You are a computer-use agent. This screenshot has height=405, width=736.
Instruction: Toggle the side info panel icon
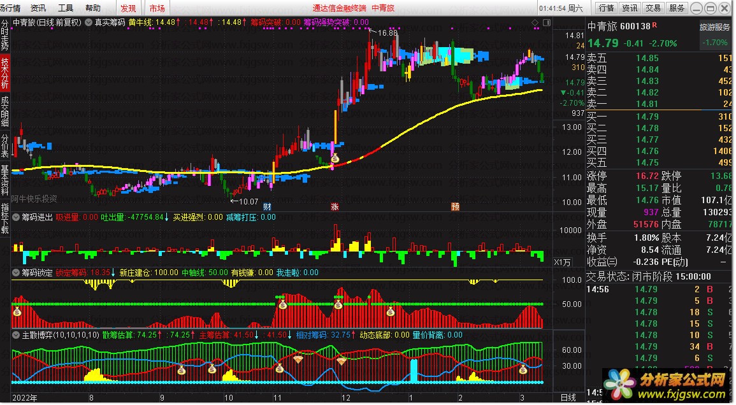tap(547, 22)
